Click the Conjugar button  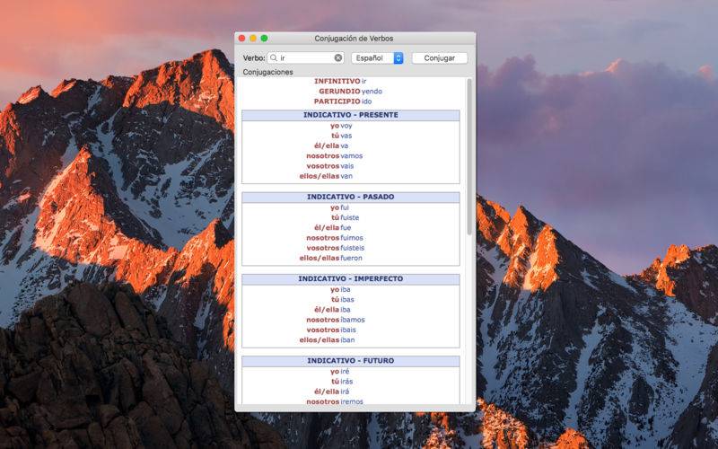(440, 58)
